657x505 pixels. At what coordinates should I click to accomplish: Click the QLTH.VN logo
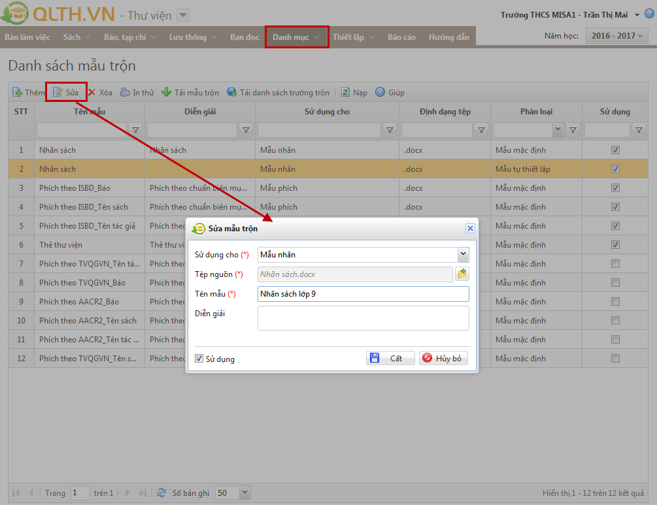[x=58, y=14]
